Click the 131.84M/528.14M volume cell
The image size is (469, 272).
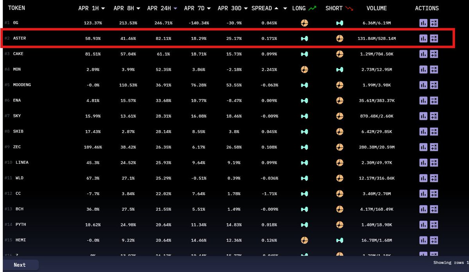point(377,38)
